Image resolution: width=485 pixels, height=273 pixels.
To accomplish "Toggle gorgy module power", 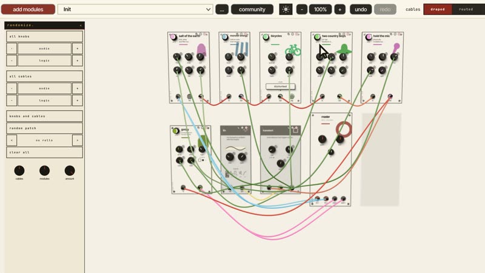I will click(176, 130).
